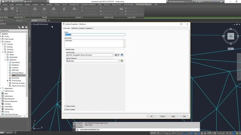Select the Masks item
241x135 pixels.
point(12,55)
